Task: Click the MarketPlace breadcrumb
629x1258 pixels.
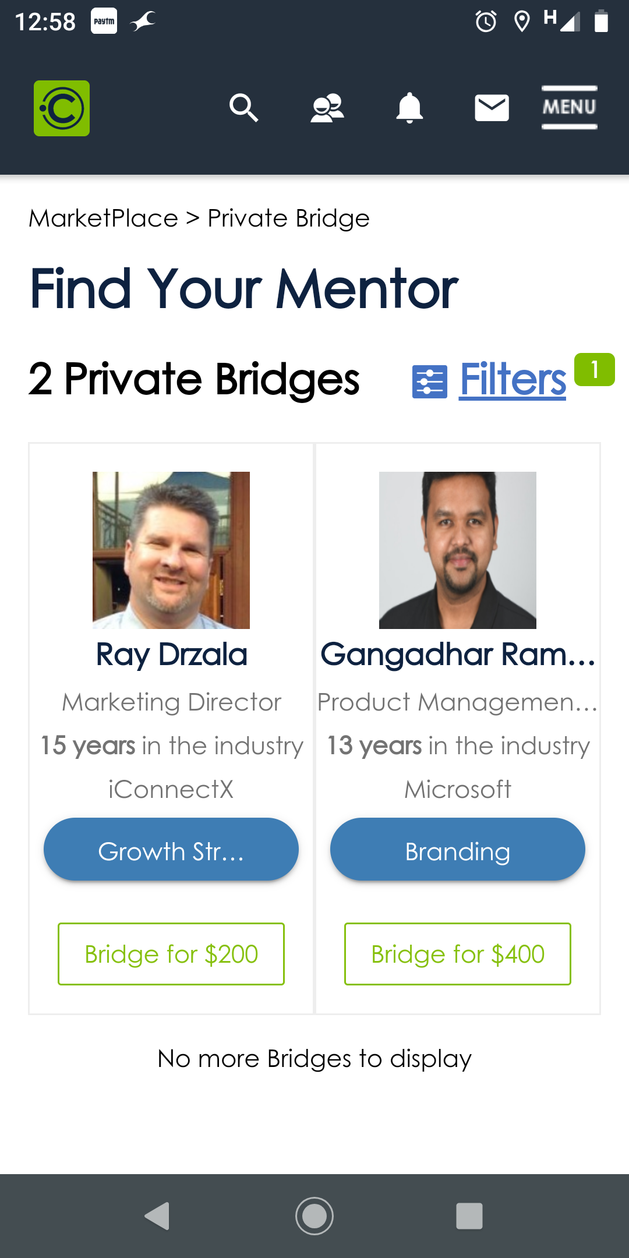Action: [104, 218]
